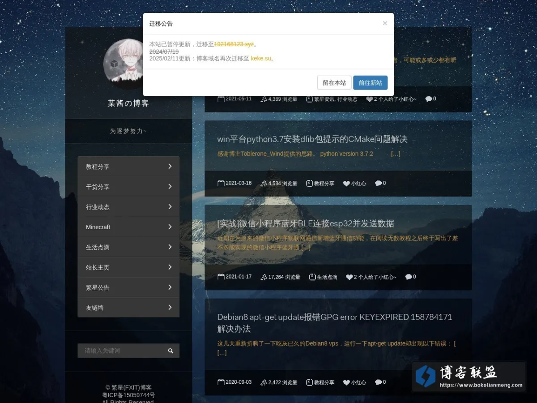The height and width of the screenshot is (403, 537).
Task: Like the 2021-05-11 post via heart icon
Action: 369,99
